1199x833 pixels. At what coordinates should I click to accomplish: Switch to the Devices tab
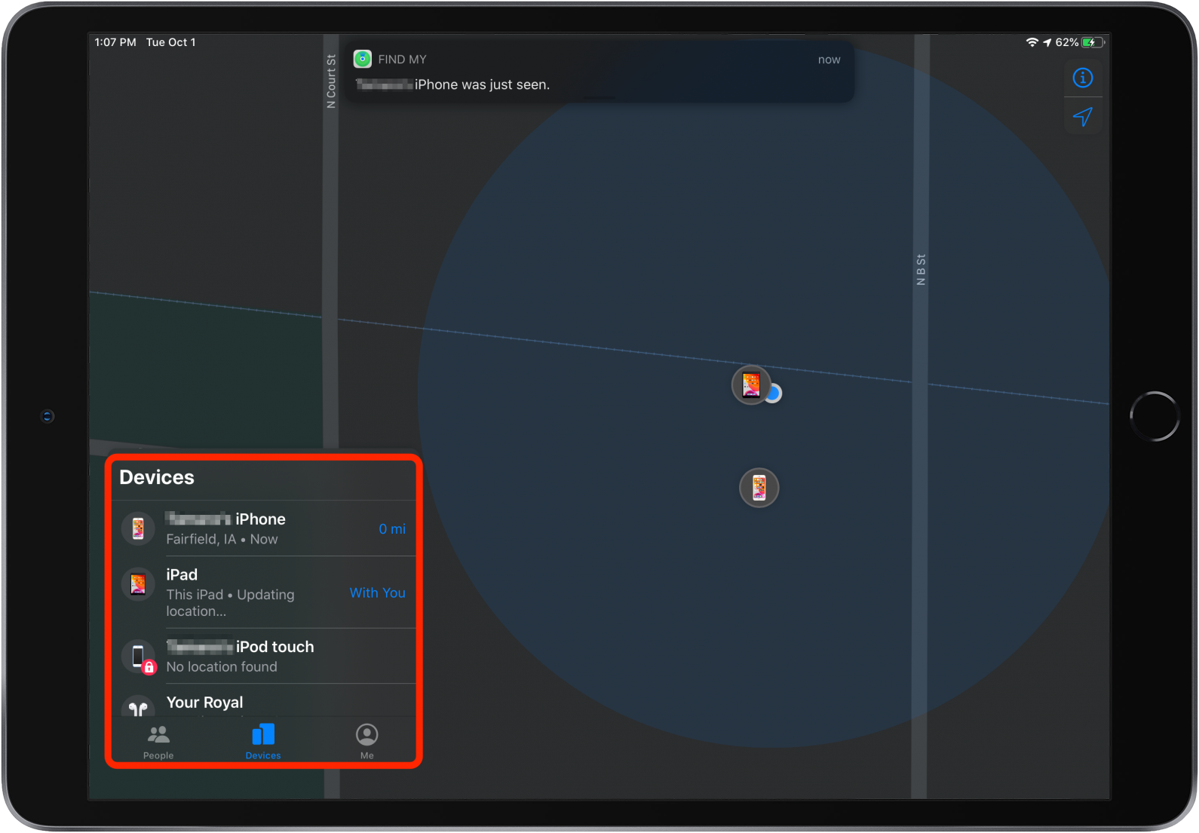(x=263, y=742)
